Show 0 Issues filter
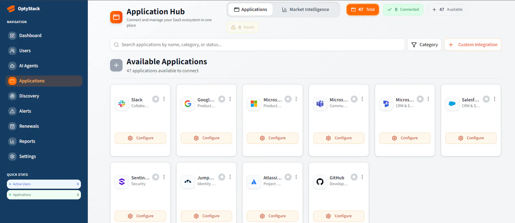The width and height of the screenshot is (515, 223). (242, 27)
